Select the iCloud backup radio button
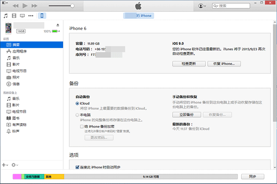This screenshot has height=184, width=277. 77,104
